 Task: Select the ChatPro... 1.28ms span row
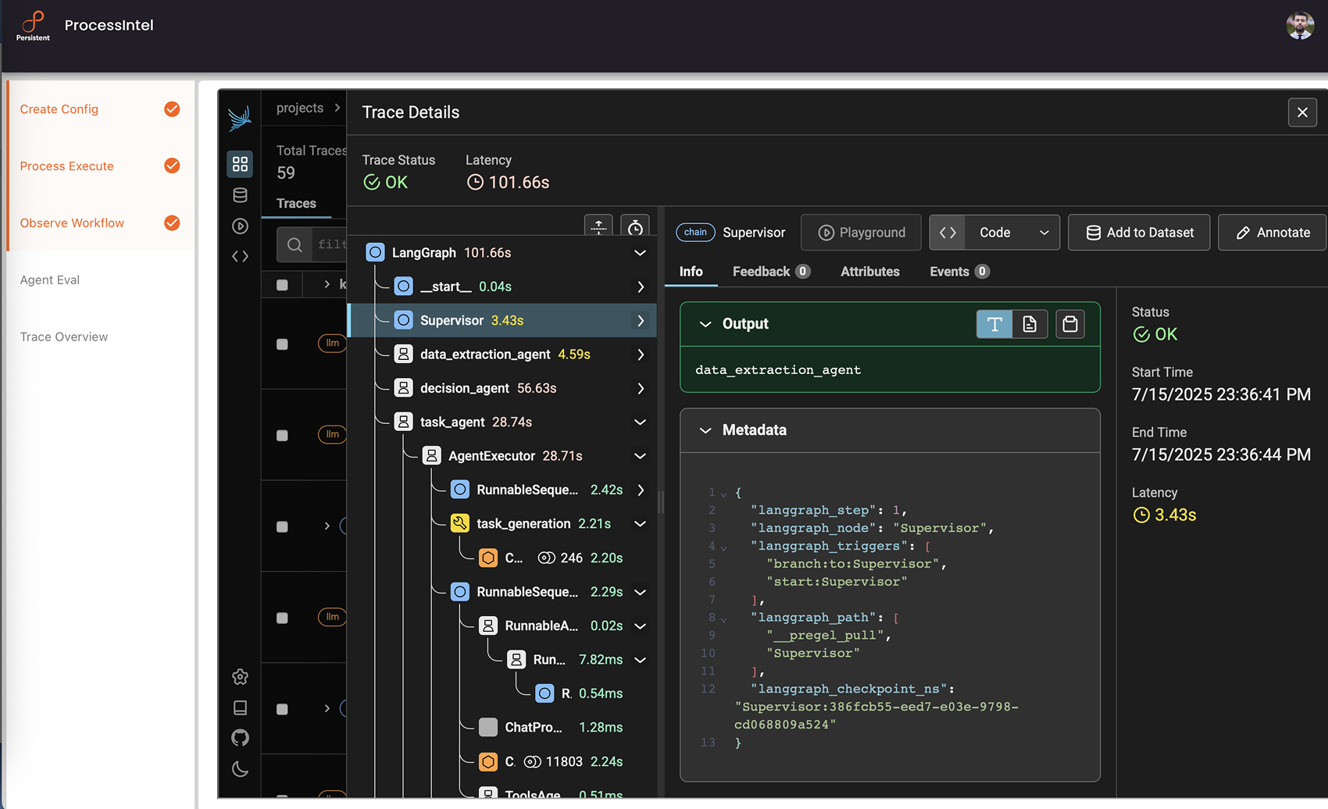click(502, 727)
